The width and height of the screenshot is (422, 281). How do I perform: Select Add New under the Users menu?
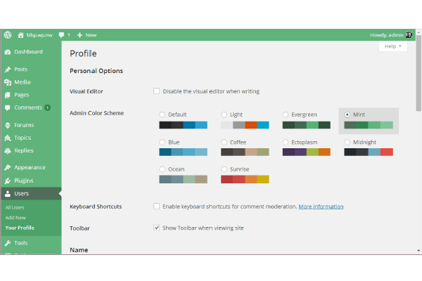coord(15,218)
